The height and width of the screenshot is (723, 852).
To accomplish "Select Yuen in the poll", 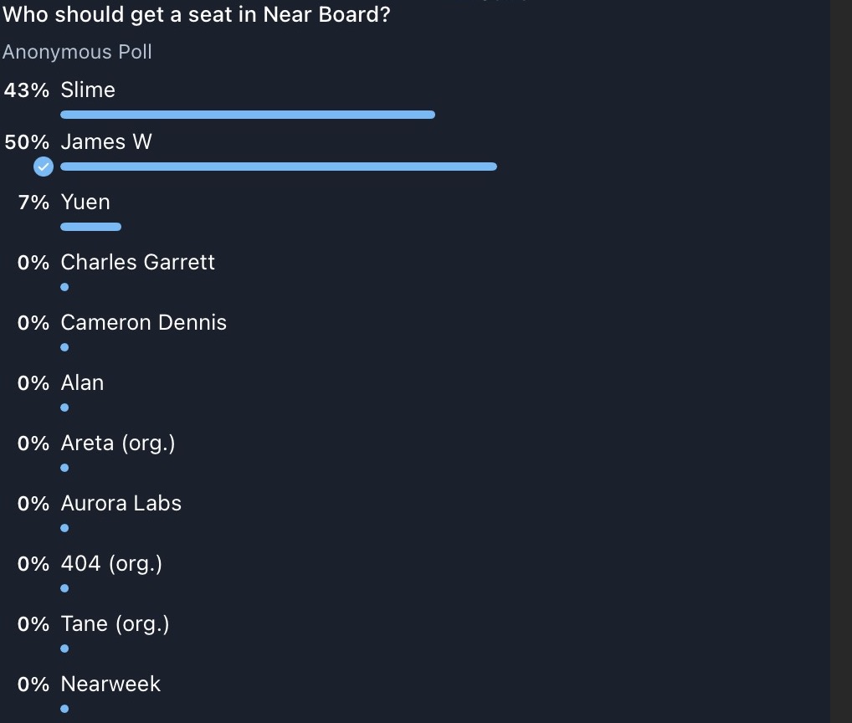I will (x=85, y=203).
